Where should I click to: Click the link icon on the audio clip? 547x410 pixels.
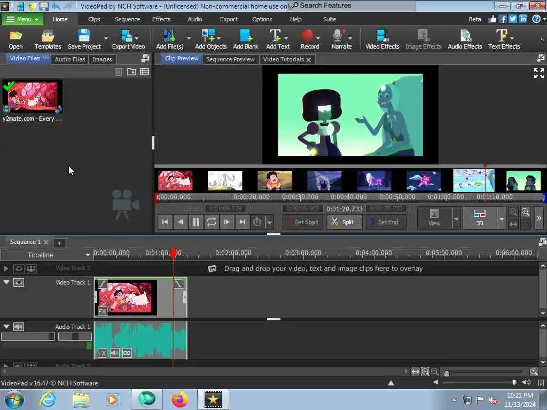[127, 353]
